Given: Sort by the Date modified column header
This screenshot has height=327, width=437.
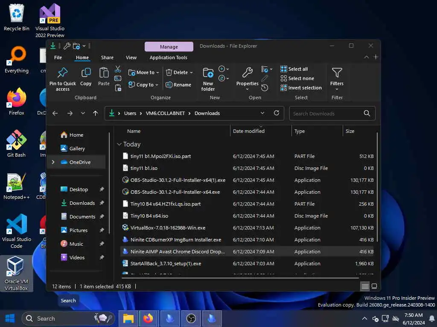Looking at the screenshot, I should (x=249, y=131).
